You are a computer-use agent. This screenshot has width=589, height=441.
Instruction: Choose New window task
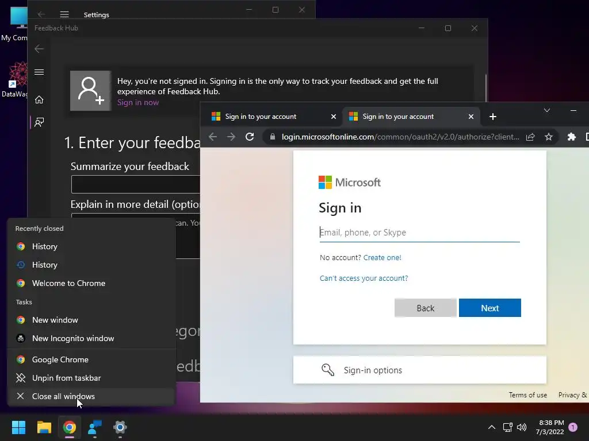click(x=91, y=320)
